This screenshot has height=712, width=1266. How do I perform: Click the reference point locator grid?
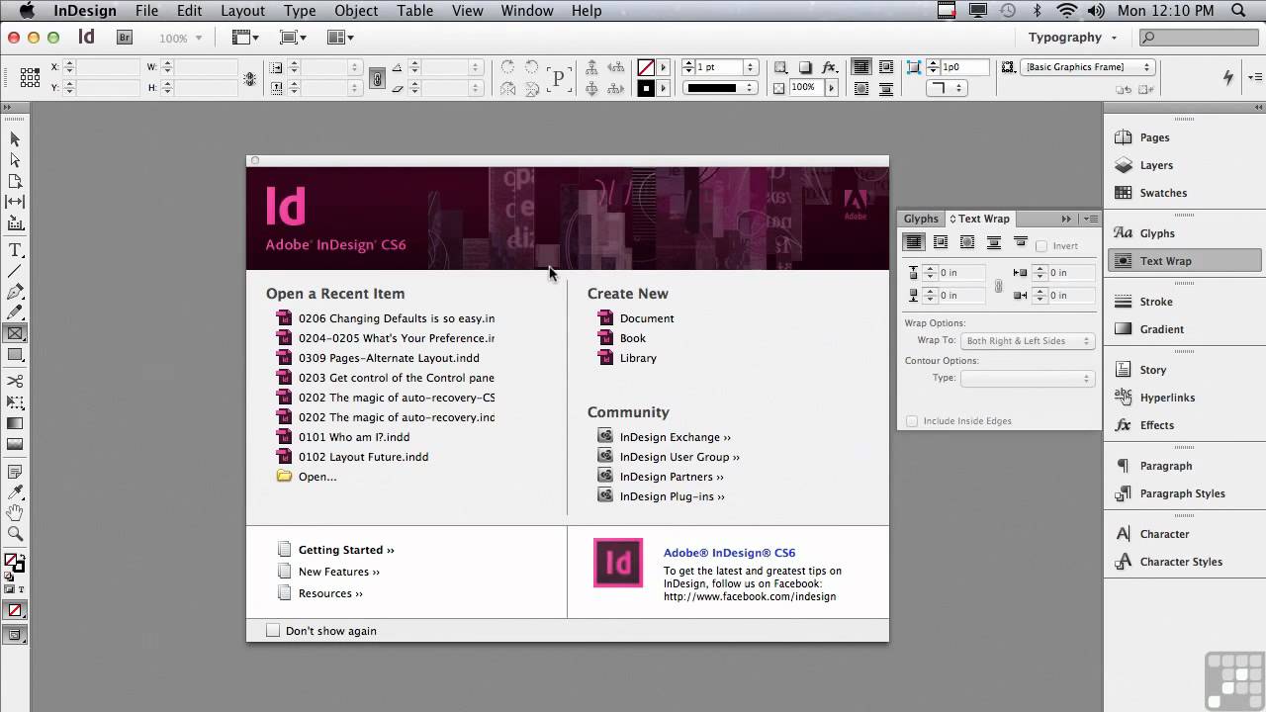point(30,77)
